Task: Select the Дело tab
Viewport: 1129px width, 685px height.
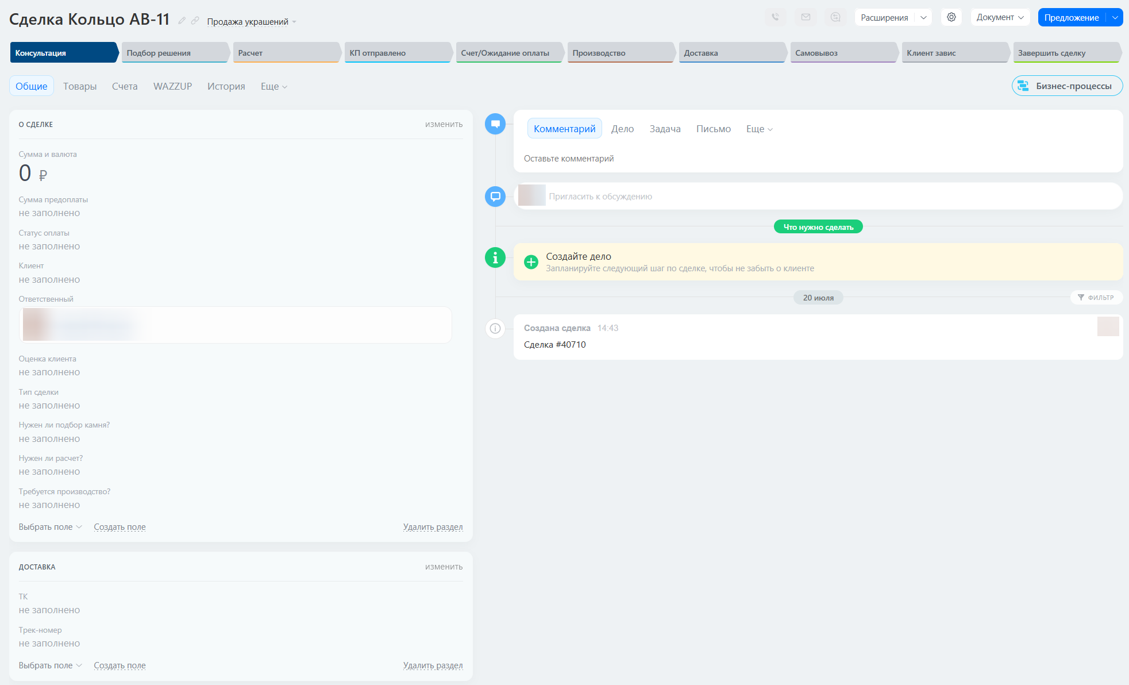Action: tap(622, 129)
